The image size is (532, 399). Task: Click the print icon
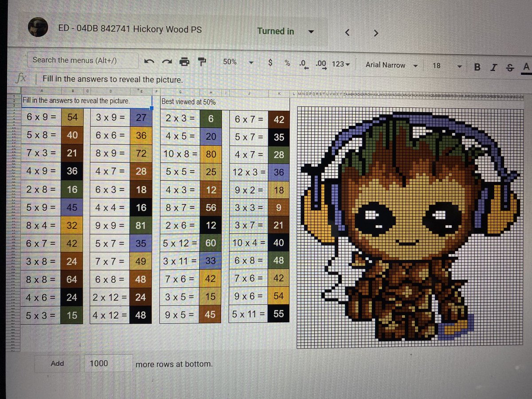(x=184, y=62)
